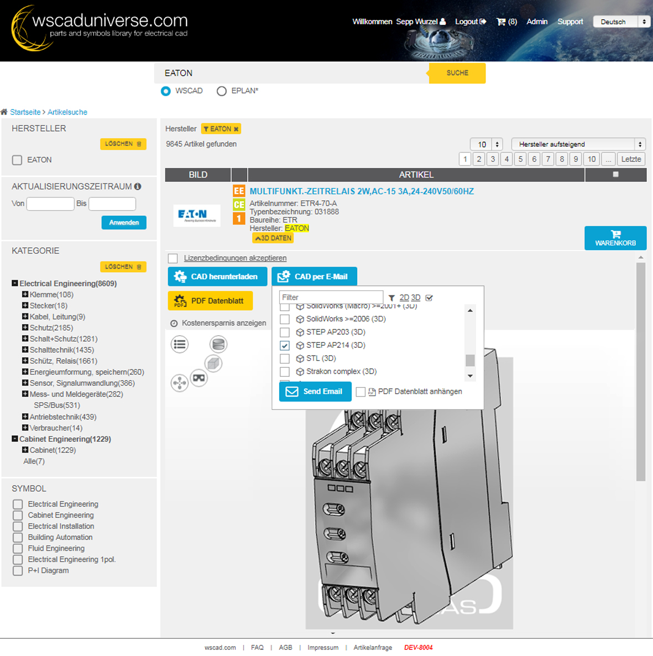Expand the Schutz(2185) category

pos(25,327)
